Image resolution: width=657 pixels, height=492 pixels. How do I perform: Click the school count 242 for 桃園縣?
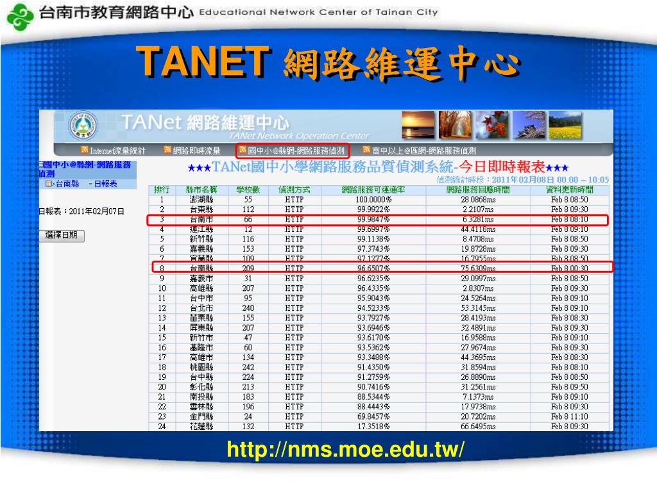coord(248,367)
